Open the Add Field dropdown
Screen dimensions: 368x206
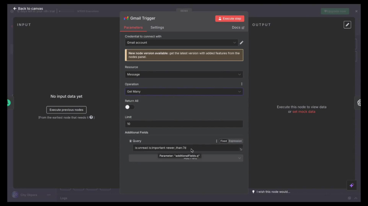coord(185,158)
